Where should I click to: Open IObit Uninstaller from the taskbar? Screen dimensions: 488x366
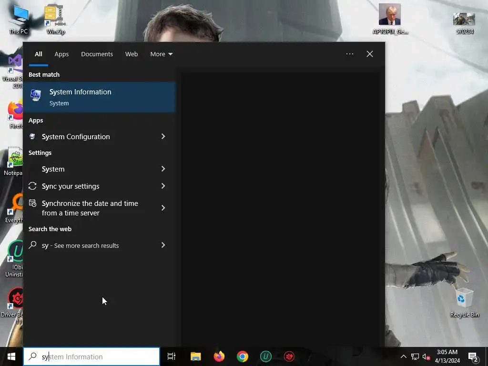pyautogui.click(x=266, y=356)
